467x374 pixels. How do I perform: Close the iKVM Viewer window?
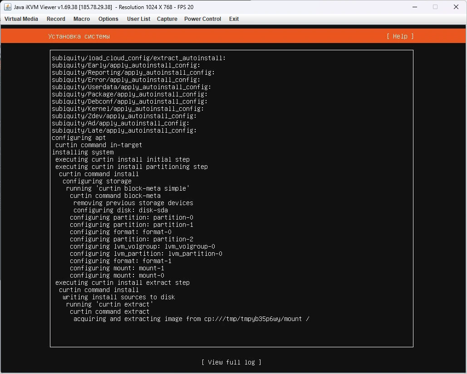(456, 7)
